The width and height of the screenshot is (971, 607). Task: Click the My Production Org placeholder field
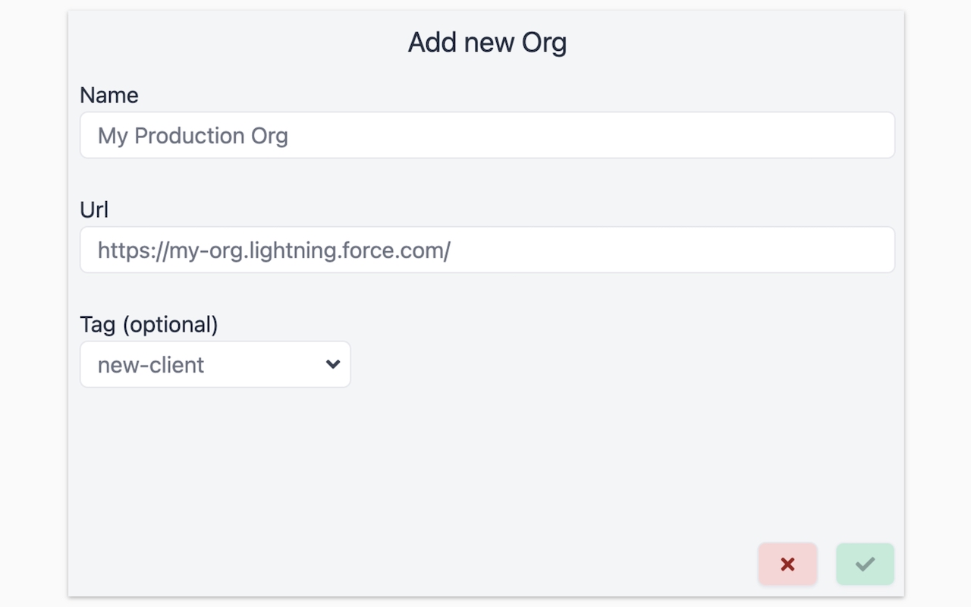486,135
